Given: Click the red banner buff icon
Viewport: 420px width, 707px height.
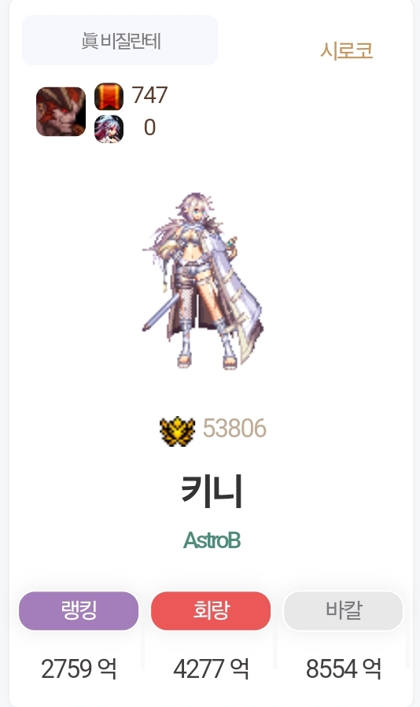Looking at the screenshot, I should 109,97.
